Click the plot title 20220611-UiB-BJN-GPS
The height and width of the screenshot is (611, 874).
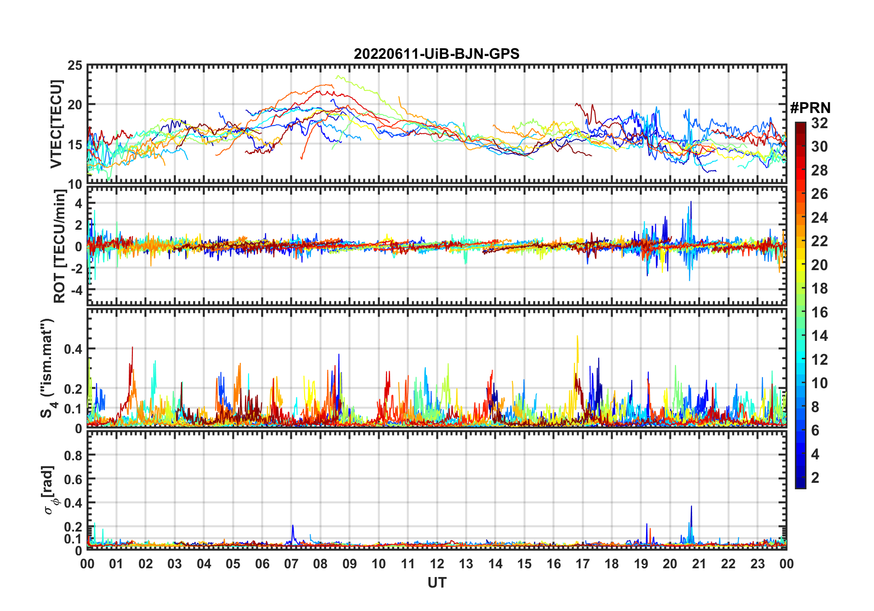pos(437,54)
